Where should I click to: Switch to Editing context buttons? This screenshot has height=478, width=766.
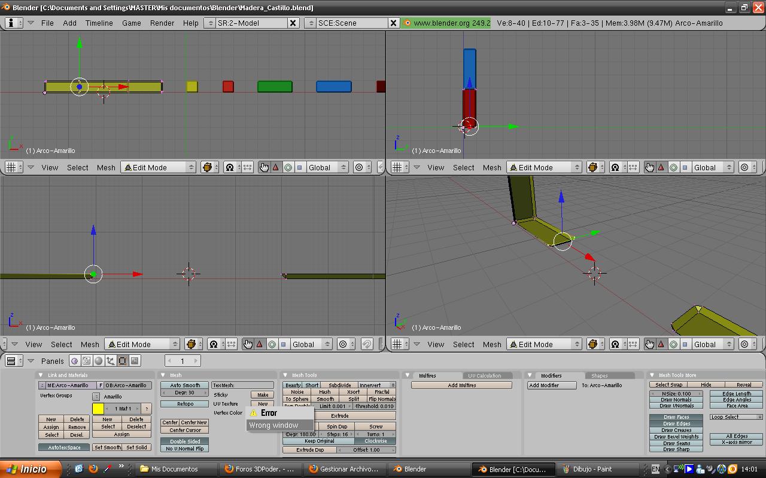click(x=123, y=361)
